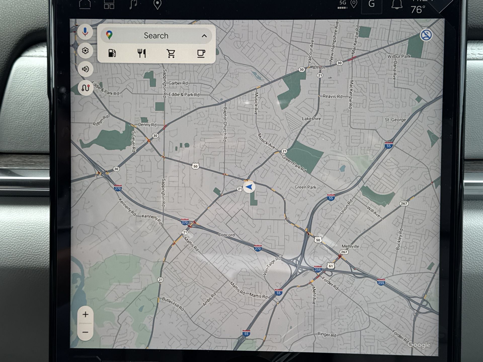Find grocery stores with cart icon
The width and height of the screenshot is (483, 362).
171,53
